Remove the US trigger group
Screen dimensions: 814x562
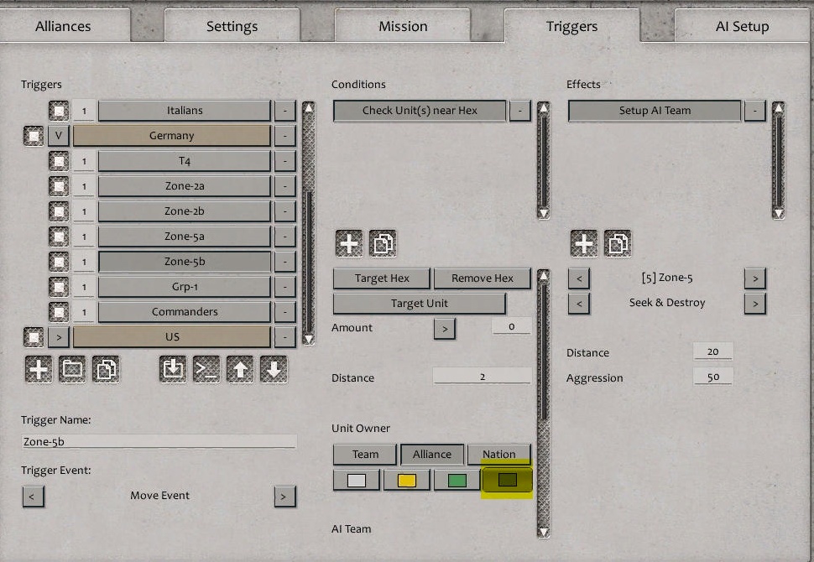point(285,337)
